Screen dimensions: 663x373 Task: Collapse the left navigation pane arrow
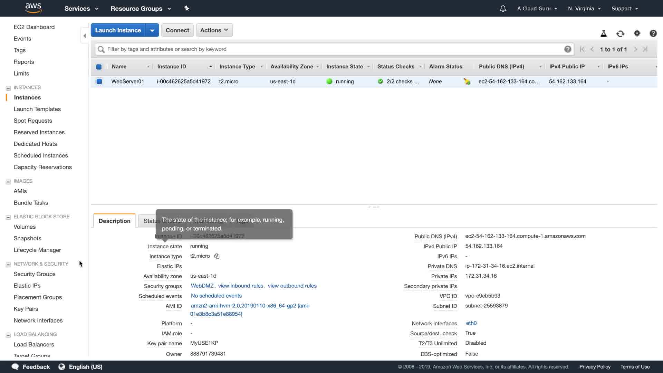click(x=85, y=36)
